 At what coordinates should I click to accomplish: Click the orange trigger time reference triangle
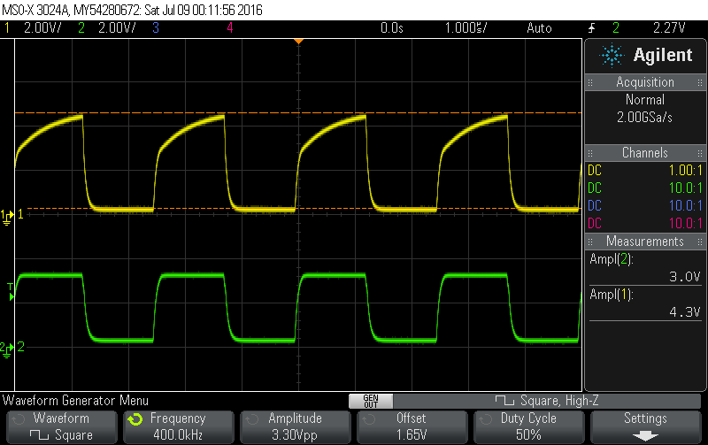(298, 42)
